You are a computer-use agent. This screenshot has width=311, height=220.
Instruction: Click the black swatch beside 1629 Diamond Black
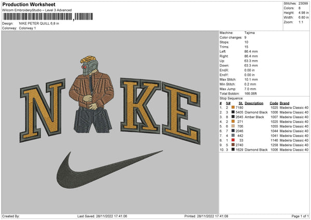pos(233,149)
